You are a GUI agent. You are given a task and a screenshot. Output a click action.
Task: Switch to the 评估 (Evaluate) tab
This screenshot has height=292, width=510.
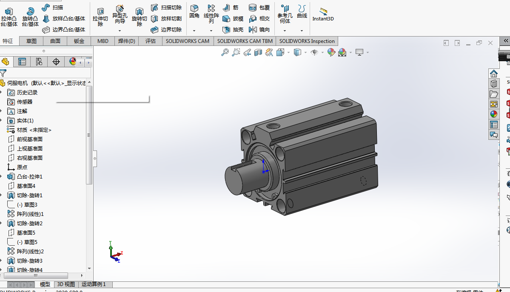[150, 41]
